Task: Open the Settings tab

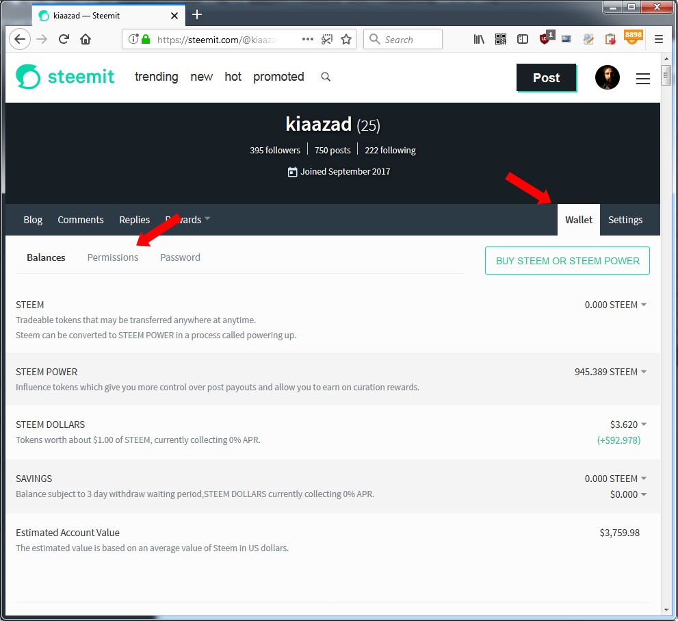Action: point(625,220)
